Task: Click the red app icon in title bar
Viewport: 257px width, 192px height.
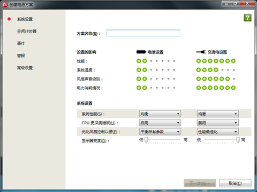Action: click(x=5, y=5)
